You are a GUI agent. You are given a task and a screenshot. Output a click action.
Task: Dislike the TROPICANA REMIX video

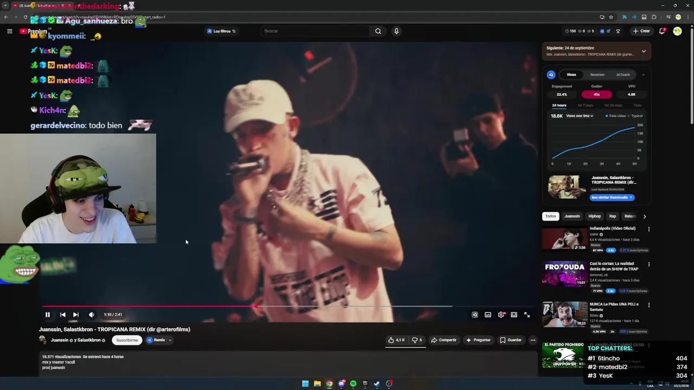click(x=417, y=340)
